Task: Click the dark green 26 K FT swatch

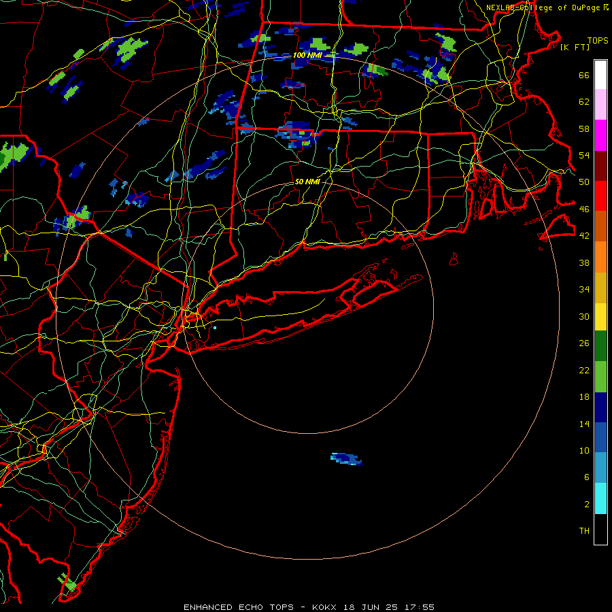Action: [600, 346]
